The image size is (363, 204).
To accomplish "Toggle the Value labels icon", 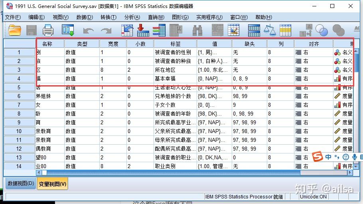I will coord(306,30).
